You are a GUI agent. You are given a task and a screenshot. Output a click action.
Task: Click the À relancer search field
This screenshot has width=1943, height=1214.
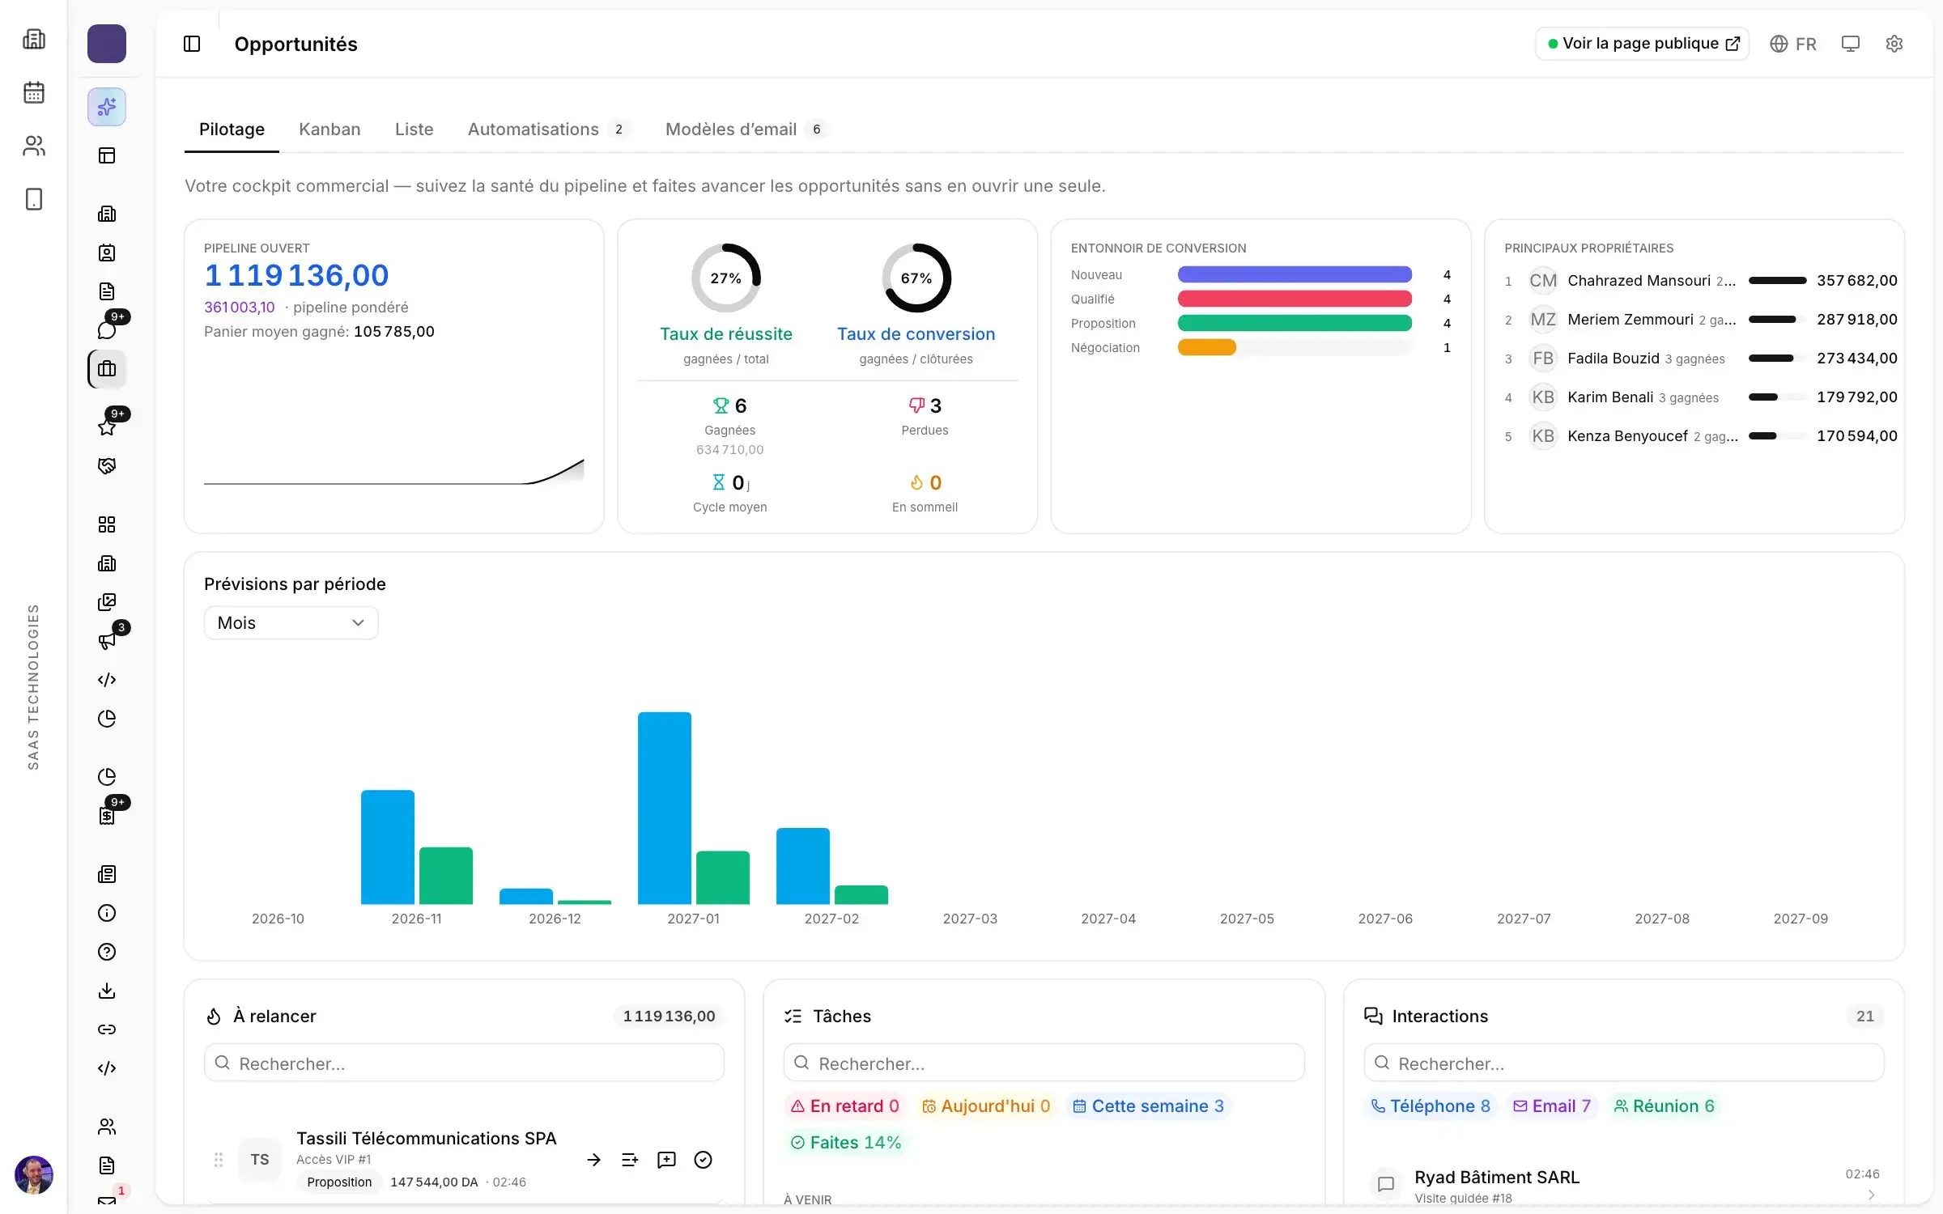pos(464,1063)
